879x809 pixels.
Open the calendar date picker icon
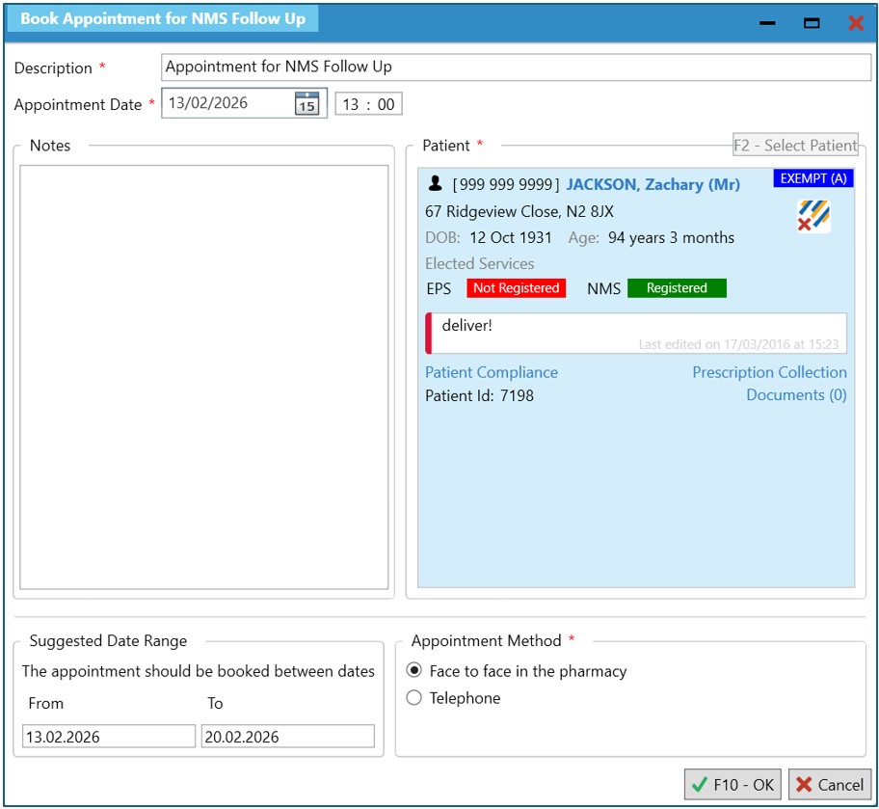coord(306,104)
